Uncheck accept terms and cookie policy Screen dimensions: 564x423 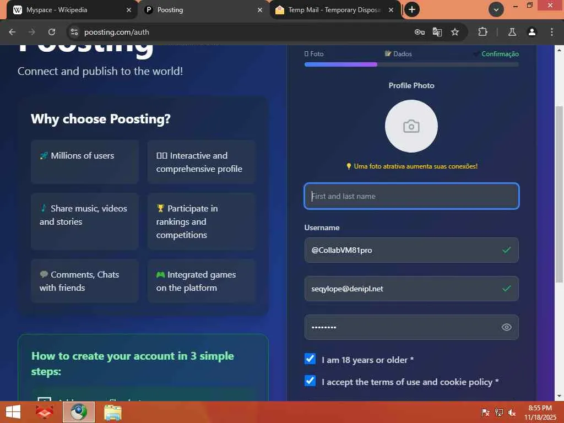pos(310,381)
